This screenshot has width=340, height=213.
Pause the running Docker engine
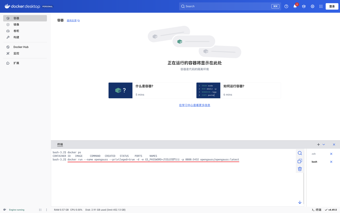(40, 210)
